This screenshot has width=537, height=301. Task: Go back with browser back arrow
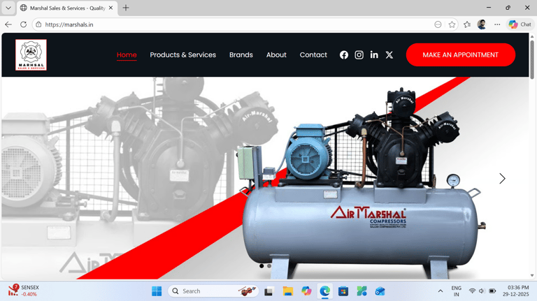point(8,24)
